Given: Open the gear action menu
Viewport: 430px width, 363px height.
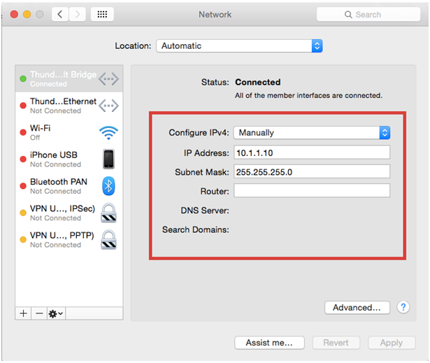Looking at the screenshot, I should pos(55,313).
